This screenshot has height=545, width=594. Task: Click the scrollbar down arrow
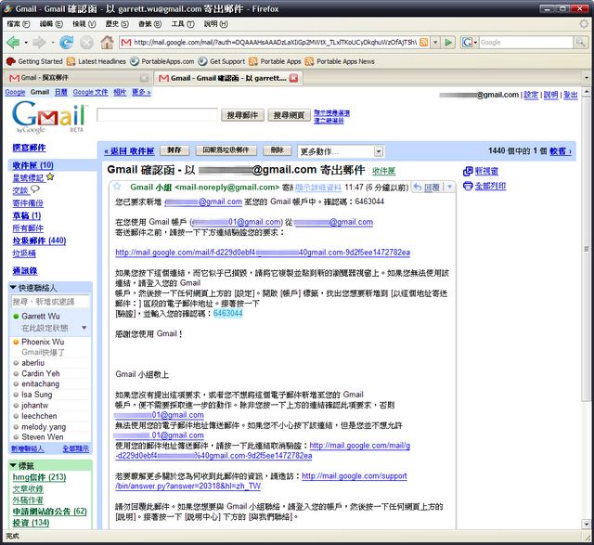(586, 525)
